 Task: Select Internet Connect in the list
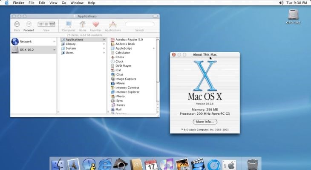click(127, 88)
